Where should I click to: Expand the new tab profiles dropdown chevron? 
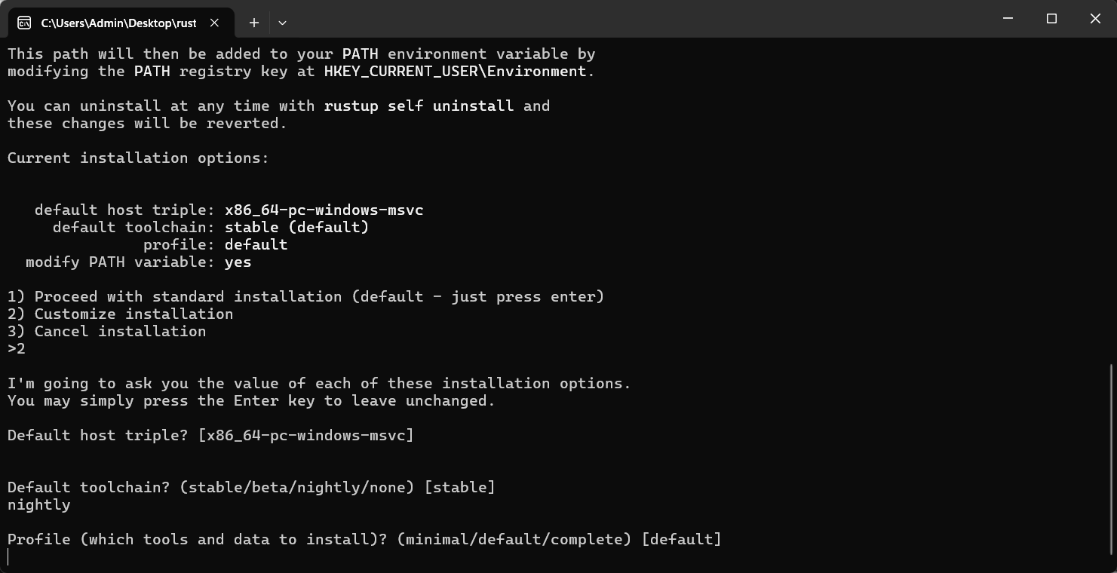coord(282,23)
